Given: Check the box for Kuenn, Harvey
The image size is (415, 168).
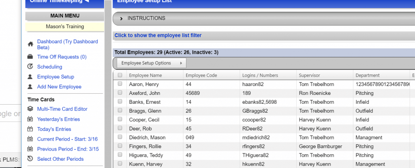Looking at the screenshot, I should (120, 164).
